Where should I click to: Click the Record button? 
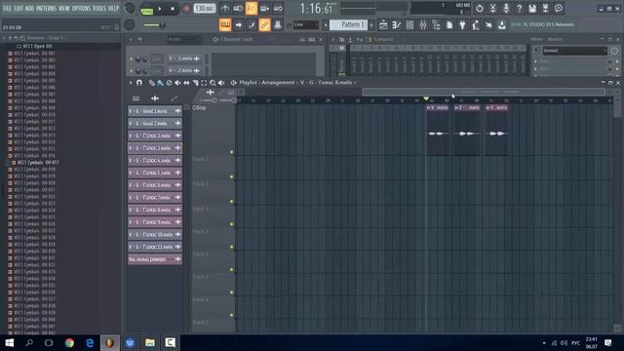point(186,9)
